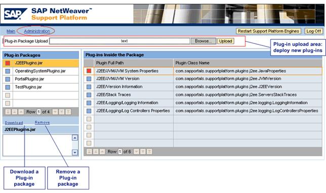Click class name ending in j2ee.ServersStackTraces

(x=236, y=95)
